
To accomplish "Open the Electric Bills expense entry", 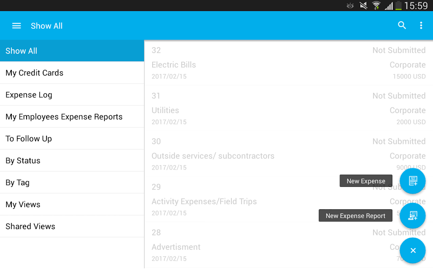I will tap(288, 63).
